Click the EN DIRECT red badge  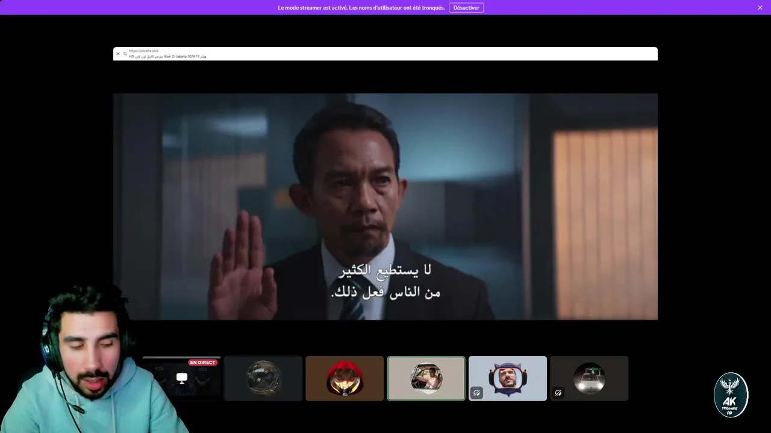[202, 363]
